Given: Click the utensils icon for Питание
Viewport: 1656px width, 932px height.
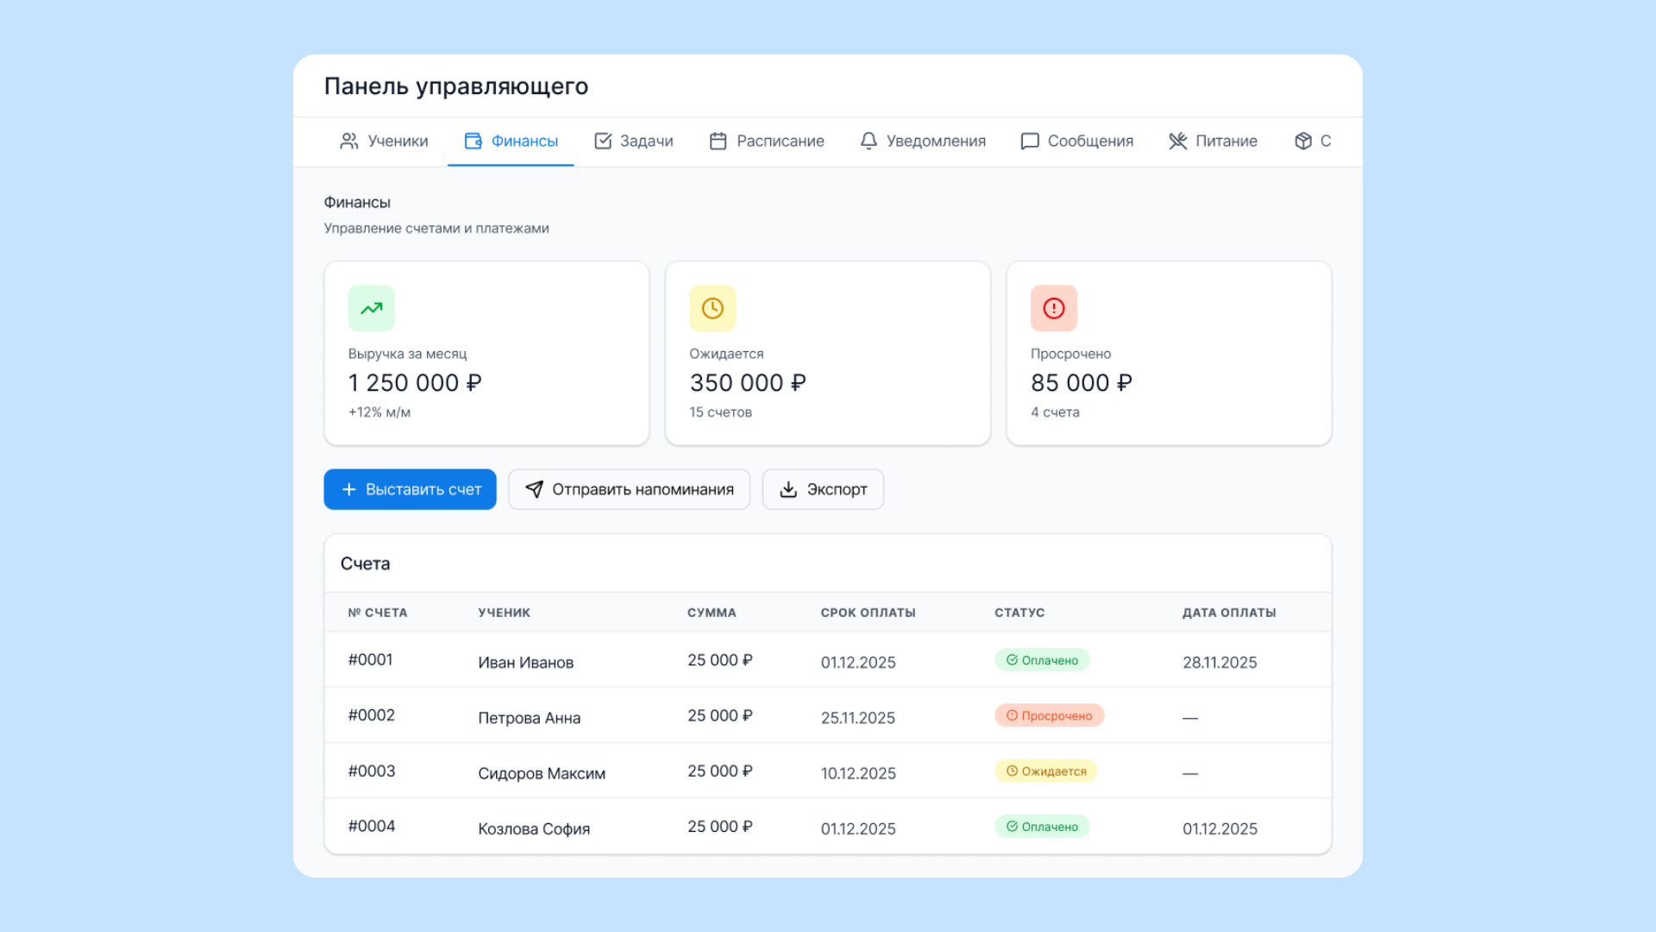Looking at the screenshot, I should coord(1177,141).
